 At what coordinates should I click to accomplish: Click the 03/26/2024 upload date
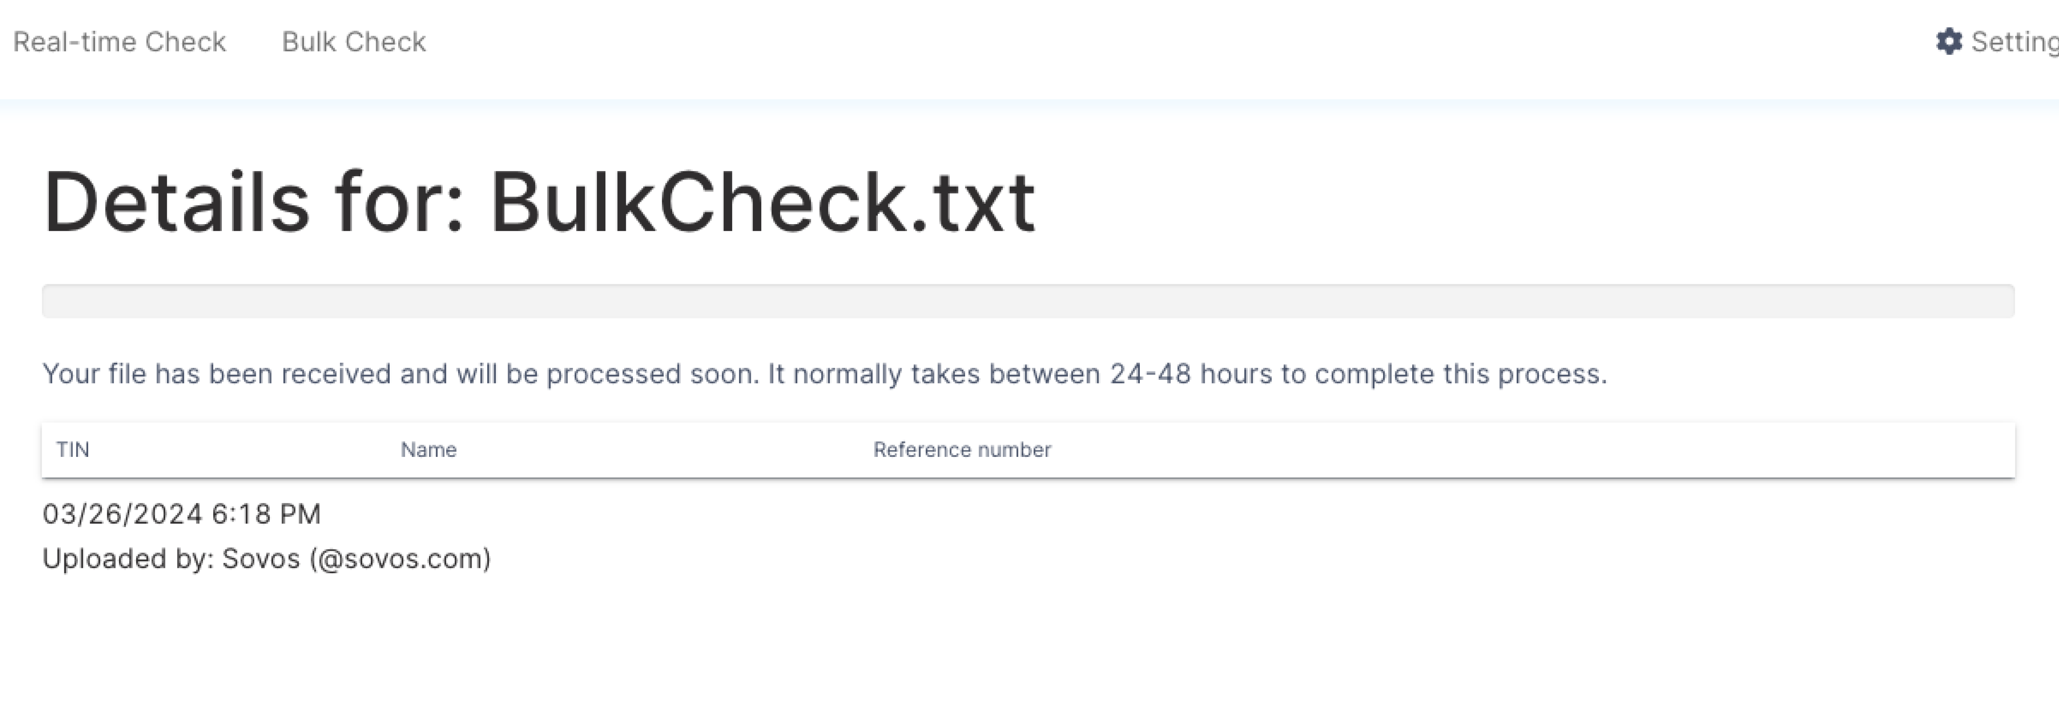[122, 513]
